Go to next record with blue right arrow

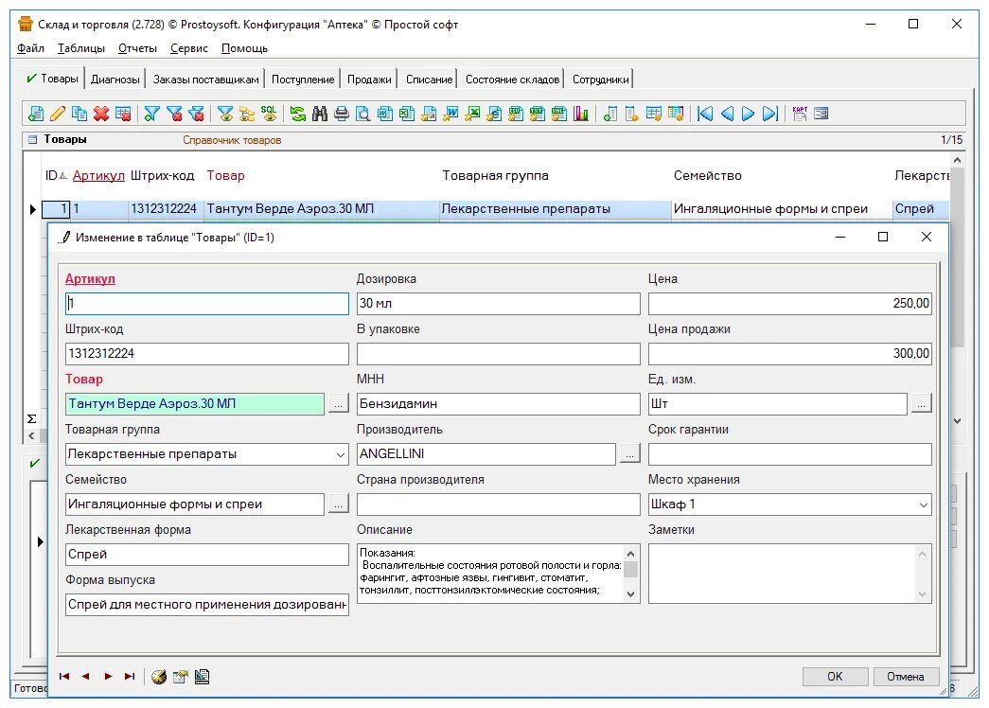pyautogui.click(x=748, y=114)
